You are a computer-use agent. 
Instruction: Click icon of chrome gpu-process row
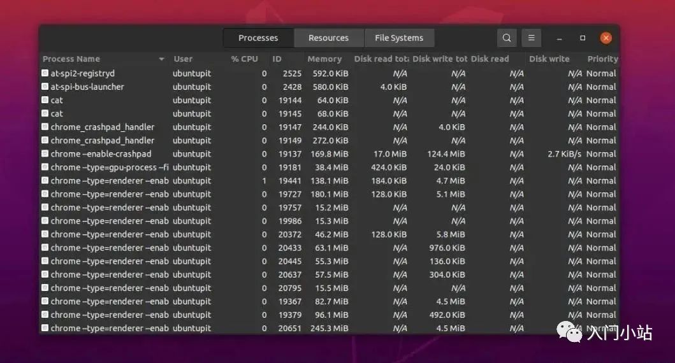click(x=45, y=167)
